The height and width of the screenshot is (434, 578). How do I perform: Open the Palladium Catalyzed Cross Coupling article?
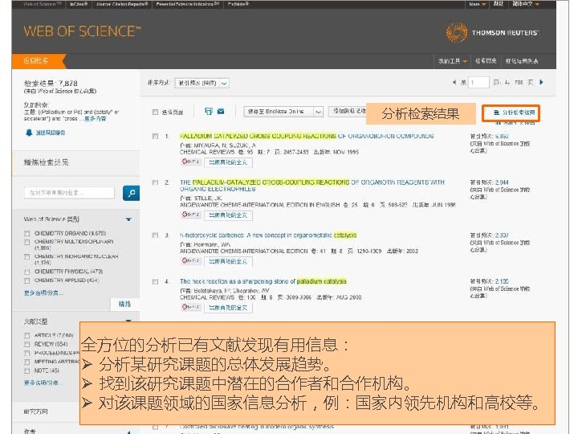click(307, 136)
